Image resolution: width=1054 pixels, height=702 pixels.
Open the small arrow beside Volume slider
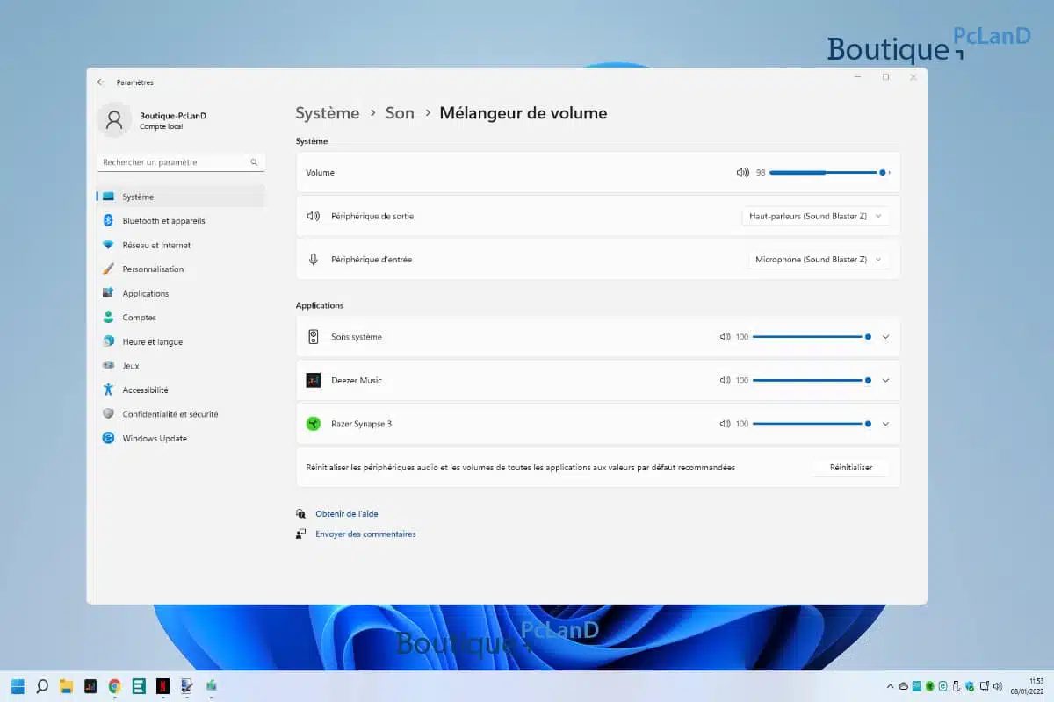890,173
